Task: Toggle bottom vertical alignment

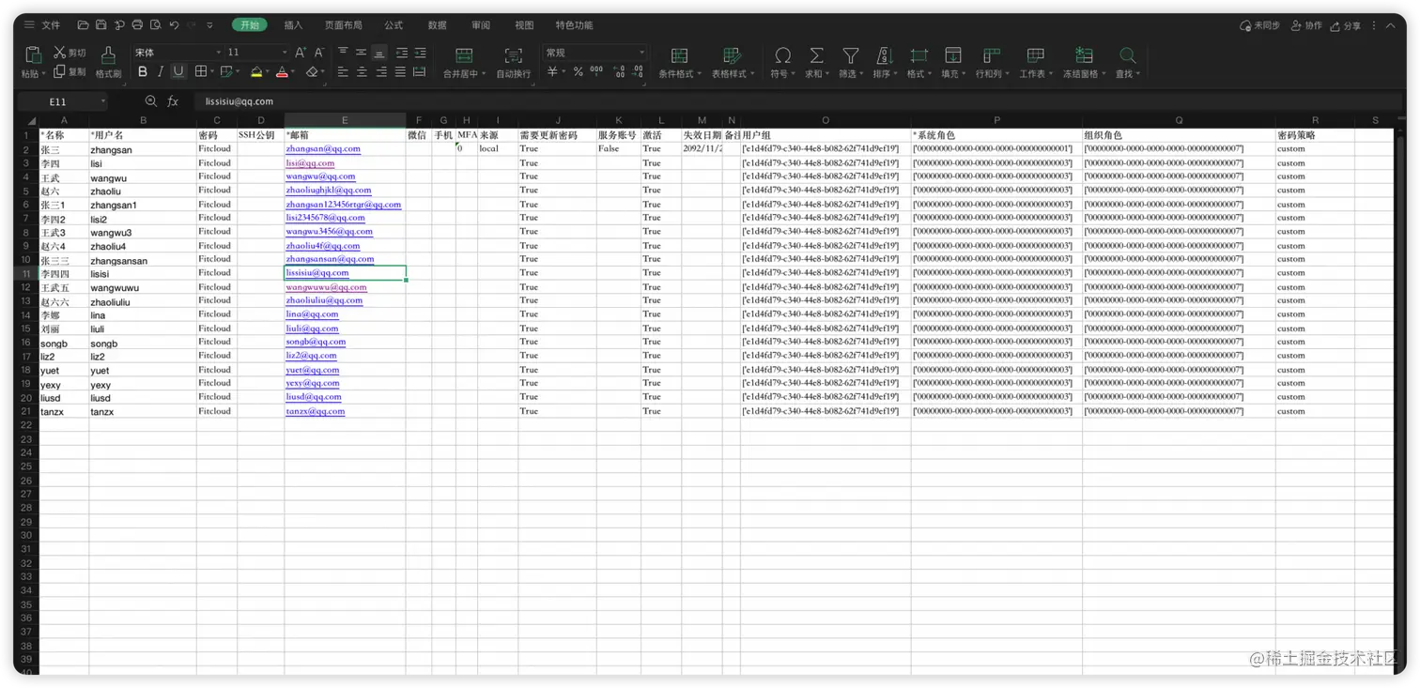Action: 379,53
